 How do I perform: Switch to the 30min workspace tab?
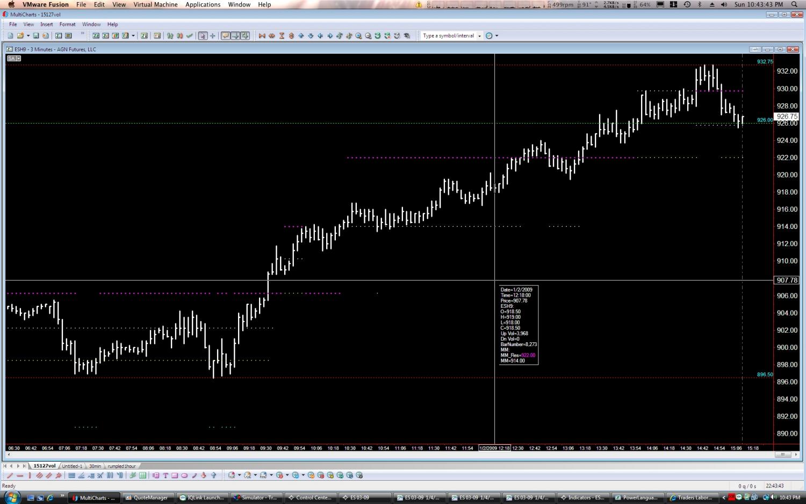pos(95,466)
